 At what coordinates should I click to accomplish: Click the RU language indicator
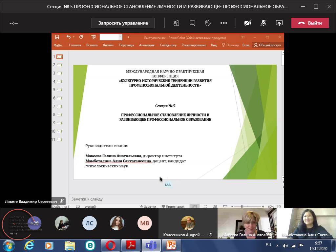tap(268, 245)
